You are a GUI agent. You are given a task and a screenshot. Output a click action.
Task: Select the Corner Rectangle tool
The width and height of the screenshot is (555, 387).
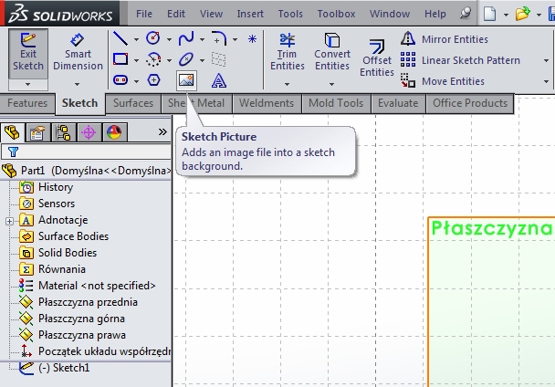coord(120,59)
